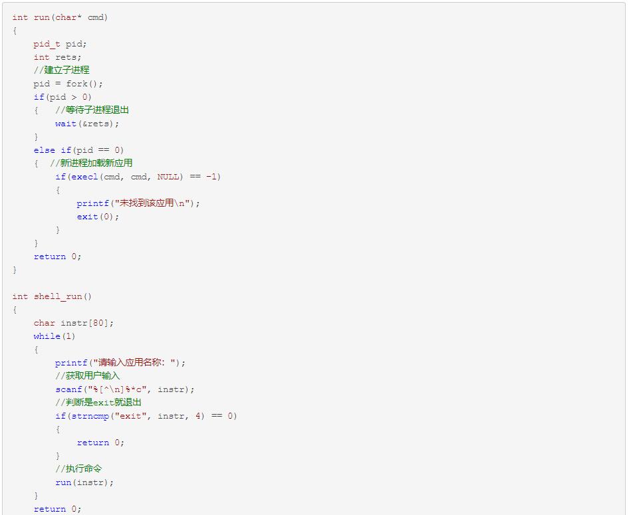Click the line "int run(char* cmd)"
The image size is (629, 515).
click(x=60, y=17)
